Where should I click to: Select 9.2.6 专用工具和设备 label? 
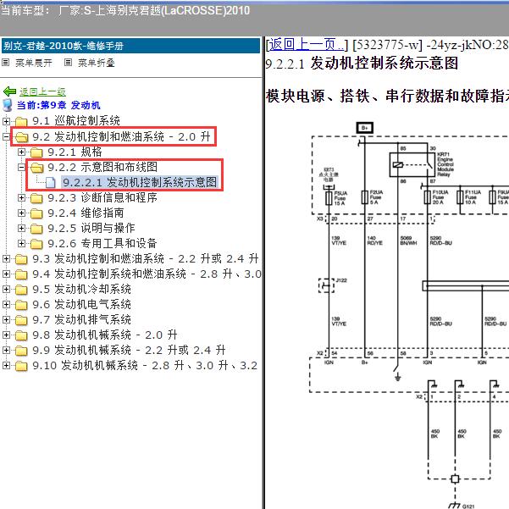[102, 243]
